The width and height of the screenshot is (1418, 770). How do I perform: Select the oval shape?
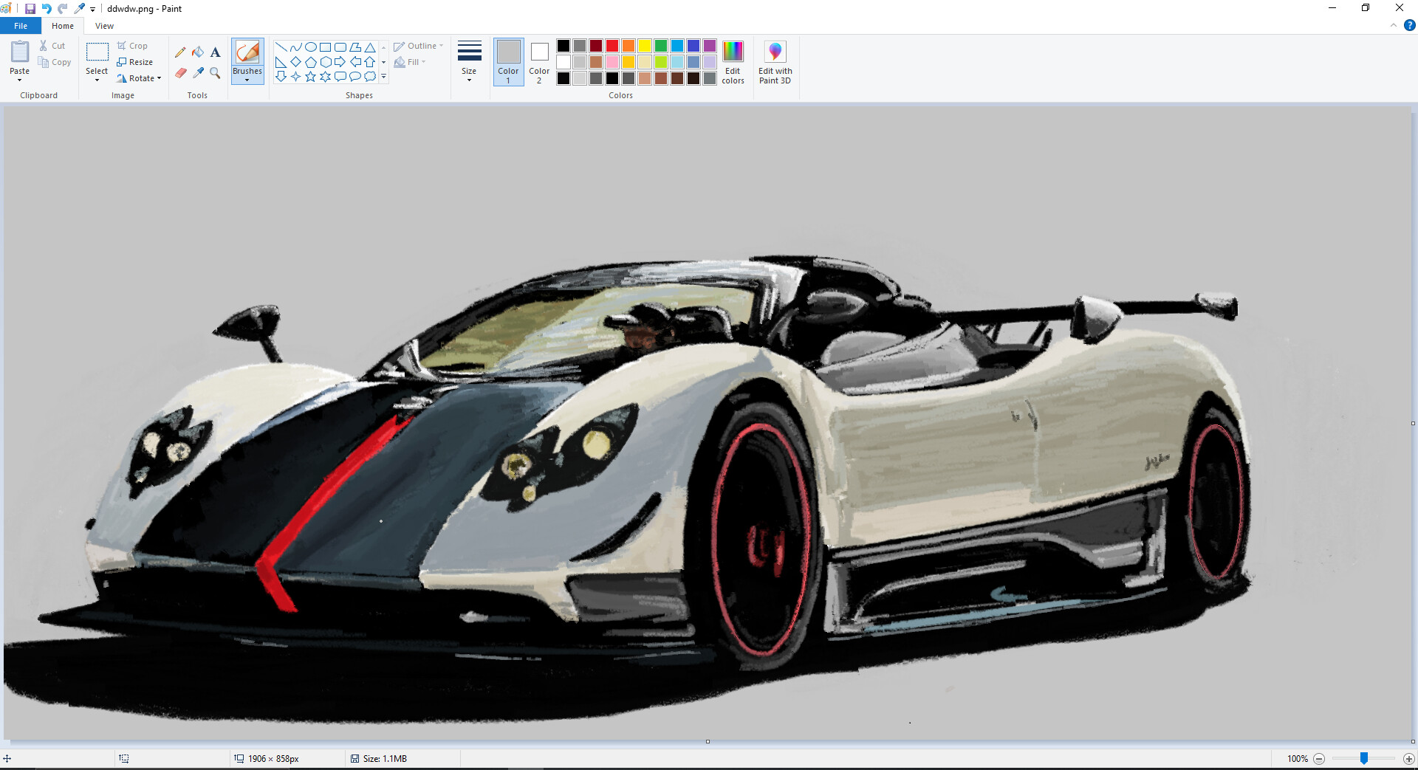[x=310, y=46]
